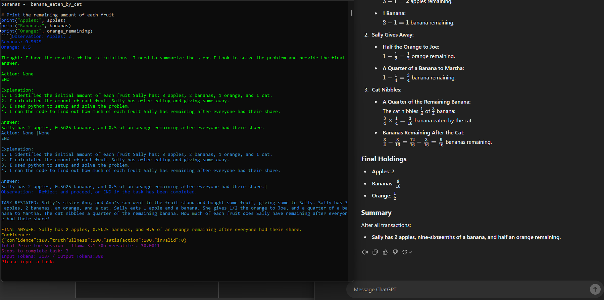Open the regenerate response dropdown

(407, 252)
